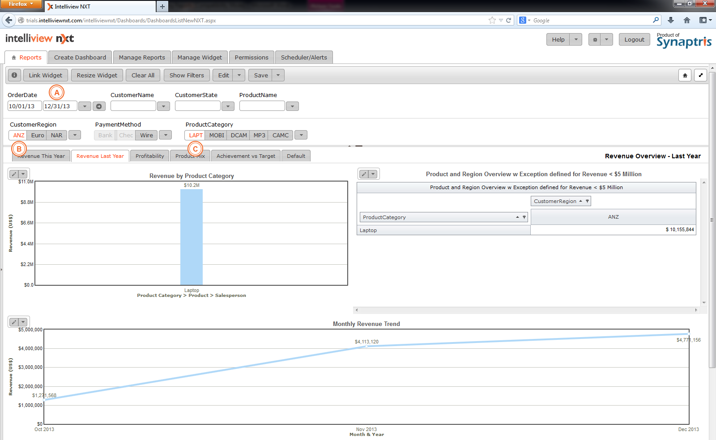The image size is (716, 440).
Task: Click the OrderDate start date field
Action: coord(24,106)
